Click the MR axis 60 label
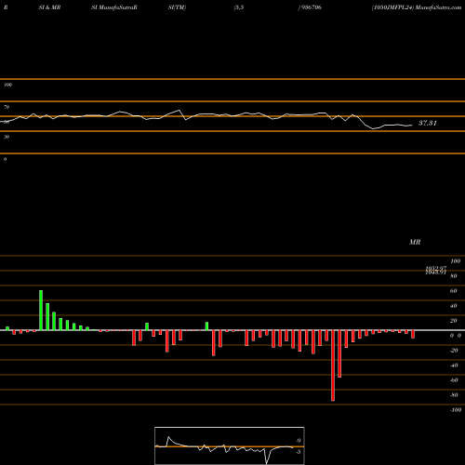 [x=454, y=291]
